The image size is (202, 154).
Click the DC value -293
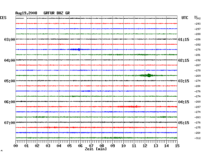197,24
